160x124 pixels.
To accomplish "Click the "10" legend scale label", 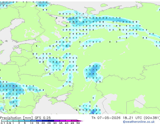I will (32, 123).
